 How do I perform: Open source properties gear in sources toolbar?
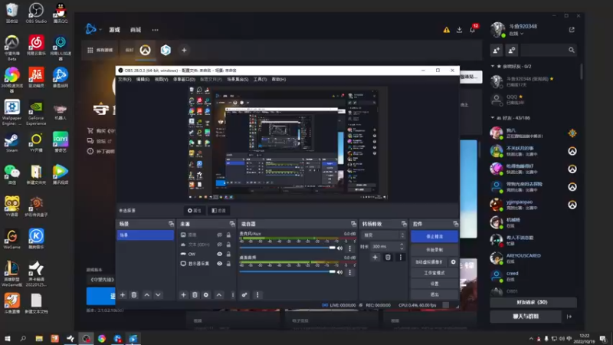pos(206,295)
